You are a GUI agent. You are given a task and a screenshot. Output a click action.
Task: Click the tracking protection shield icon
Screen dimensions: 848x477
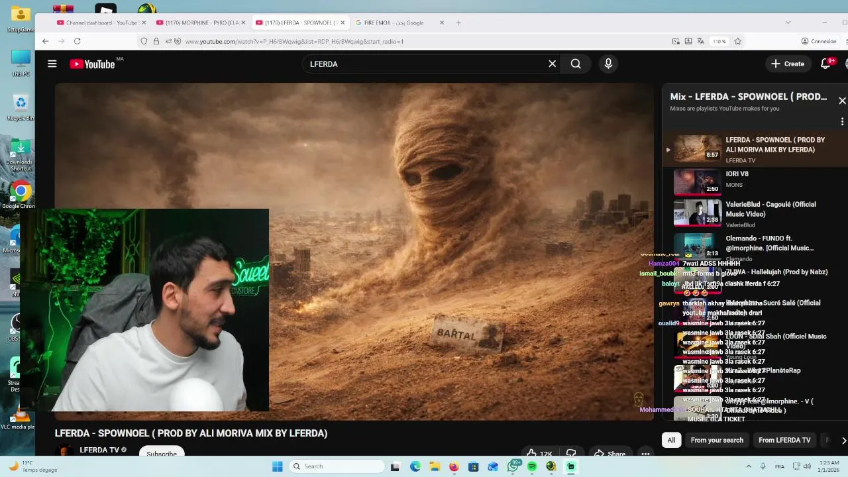click(x=144, y=41)
